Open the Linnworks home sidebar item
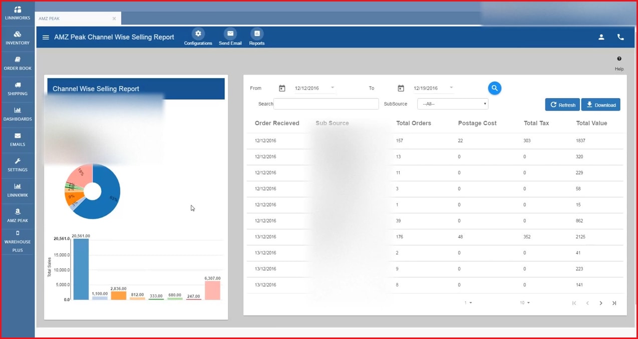 tap(18, 14)
